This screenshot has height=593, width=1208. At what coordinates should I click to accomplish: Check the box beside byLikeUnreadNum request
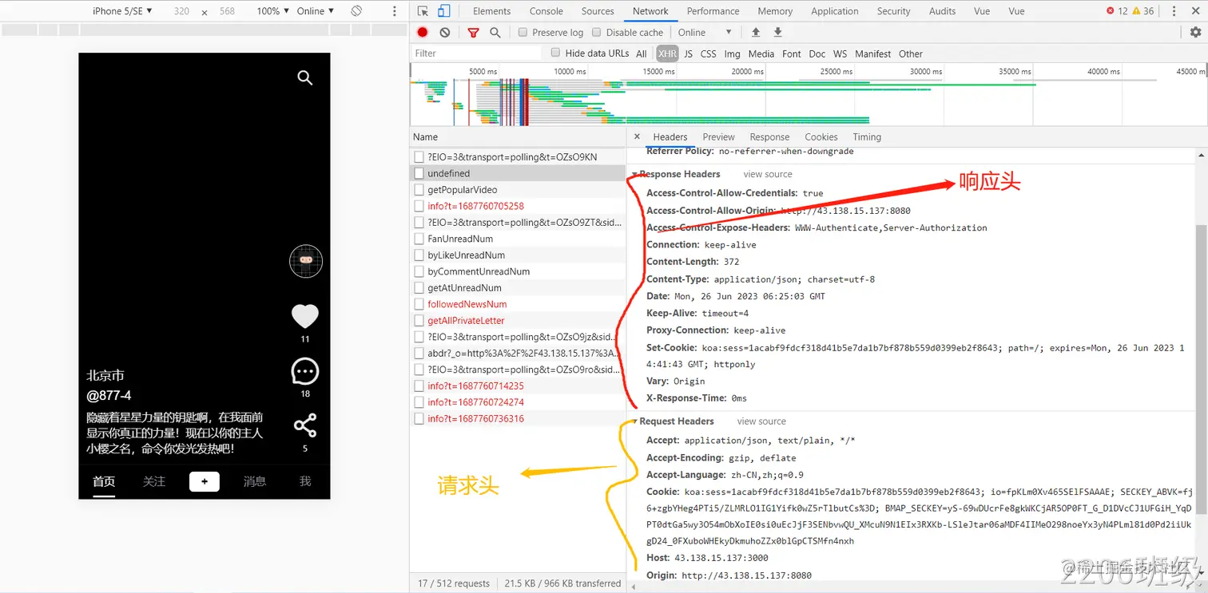point(419,255)
